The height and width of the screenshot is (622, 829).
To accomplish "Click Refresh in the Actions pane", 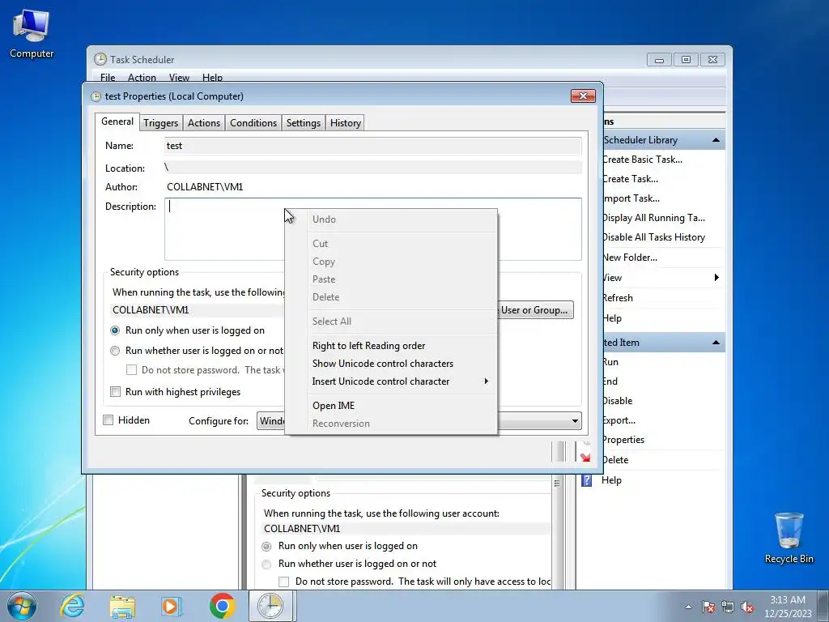I will pos(618,298).
